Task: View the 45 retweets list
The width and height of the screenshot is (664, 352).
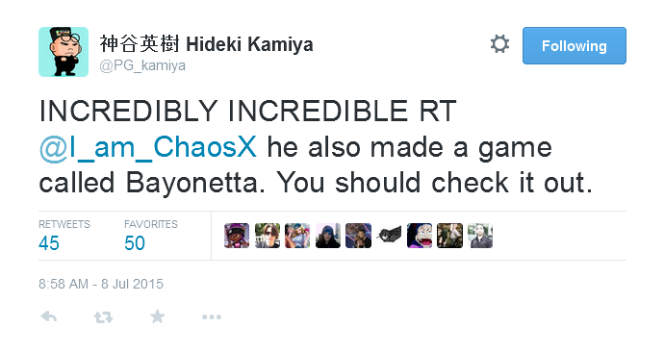Action: click(64, 236)
